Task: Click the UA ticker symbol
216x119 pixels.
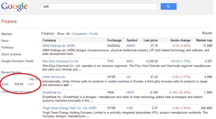Action: point(129,77)
